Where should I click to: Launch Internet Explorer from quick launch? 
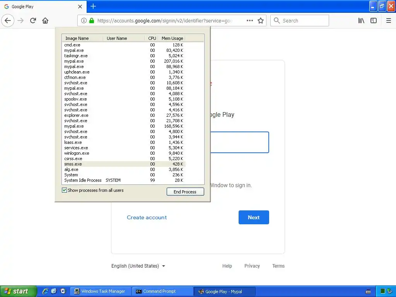tap(45, 291)
